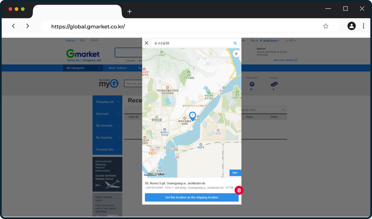Center map with current location target icon
The height and width of the screenshot is (219, 372).
coord(236,54)
